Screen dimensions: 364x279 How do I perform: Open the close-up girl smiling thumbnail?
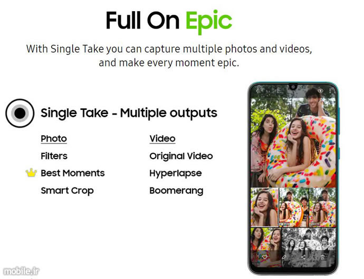coord(265,207)
